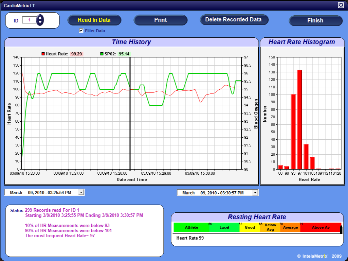Image resolution: width=348 pixels, height=261 pixels.
Task: Click the Finish button
Action: [x=316, y=21]
